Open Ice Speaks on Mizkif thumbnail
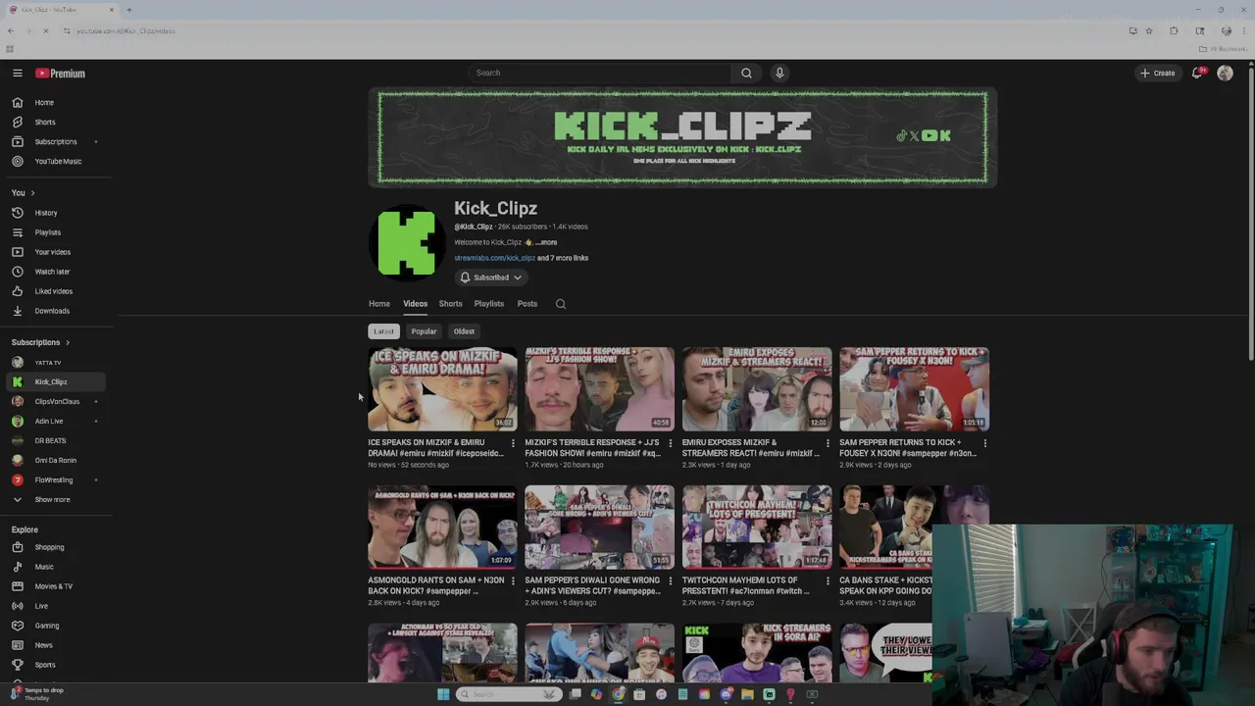Viewport: 1255px width, 706px height. pos(442,389)
